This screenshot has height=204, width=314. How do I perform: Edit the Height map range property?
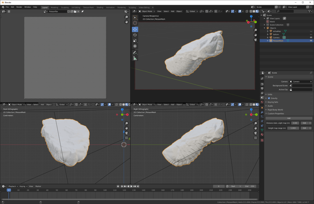tap(304, 128)
